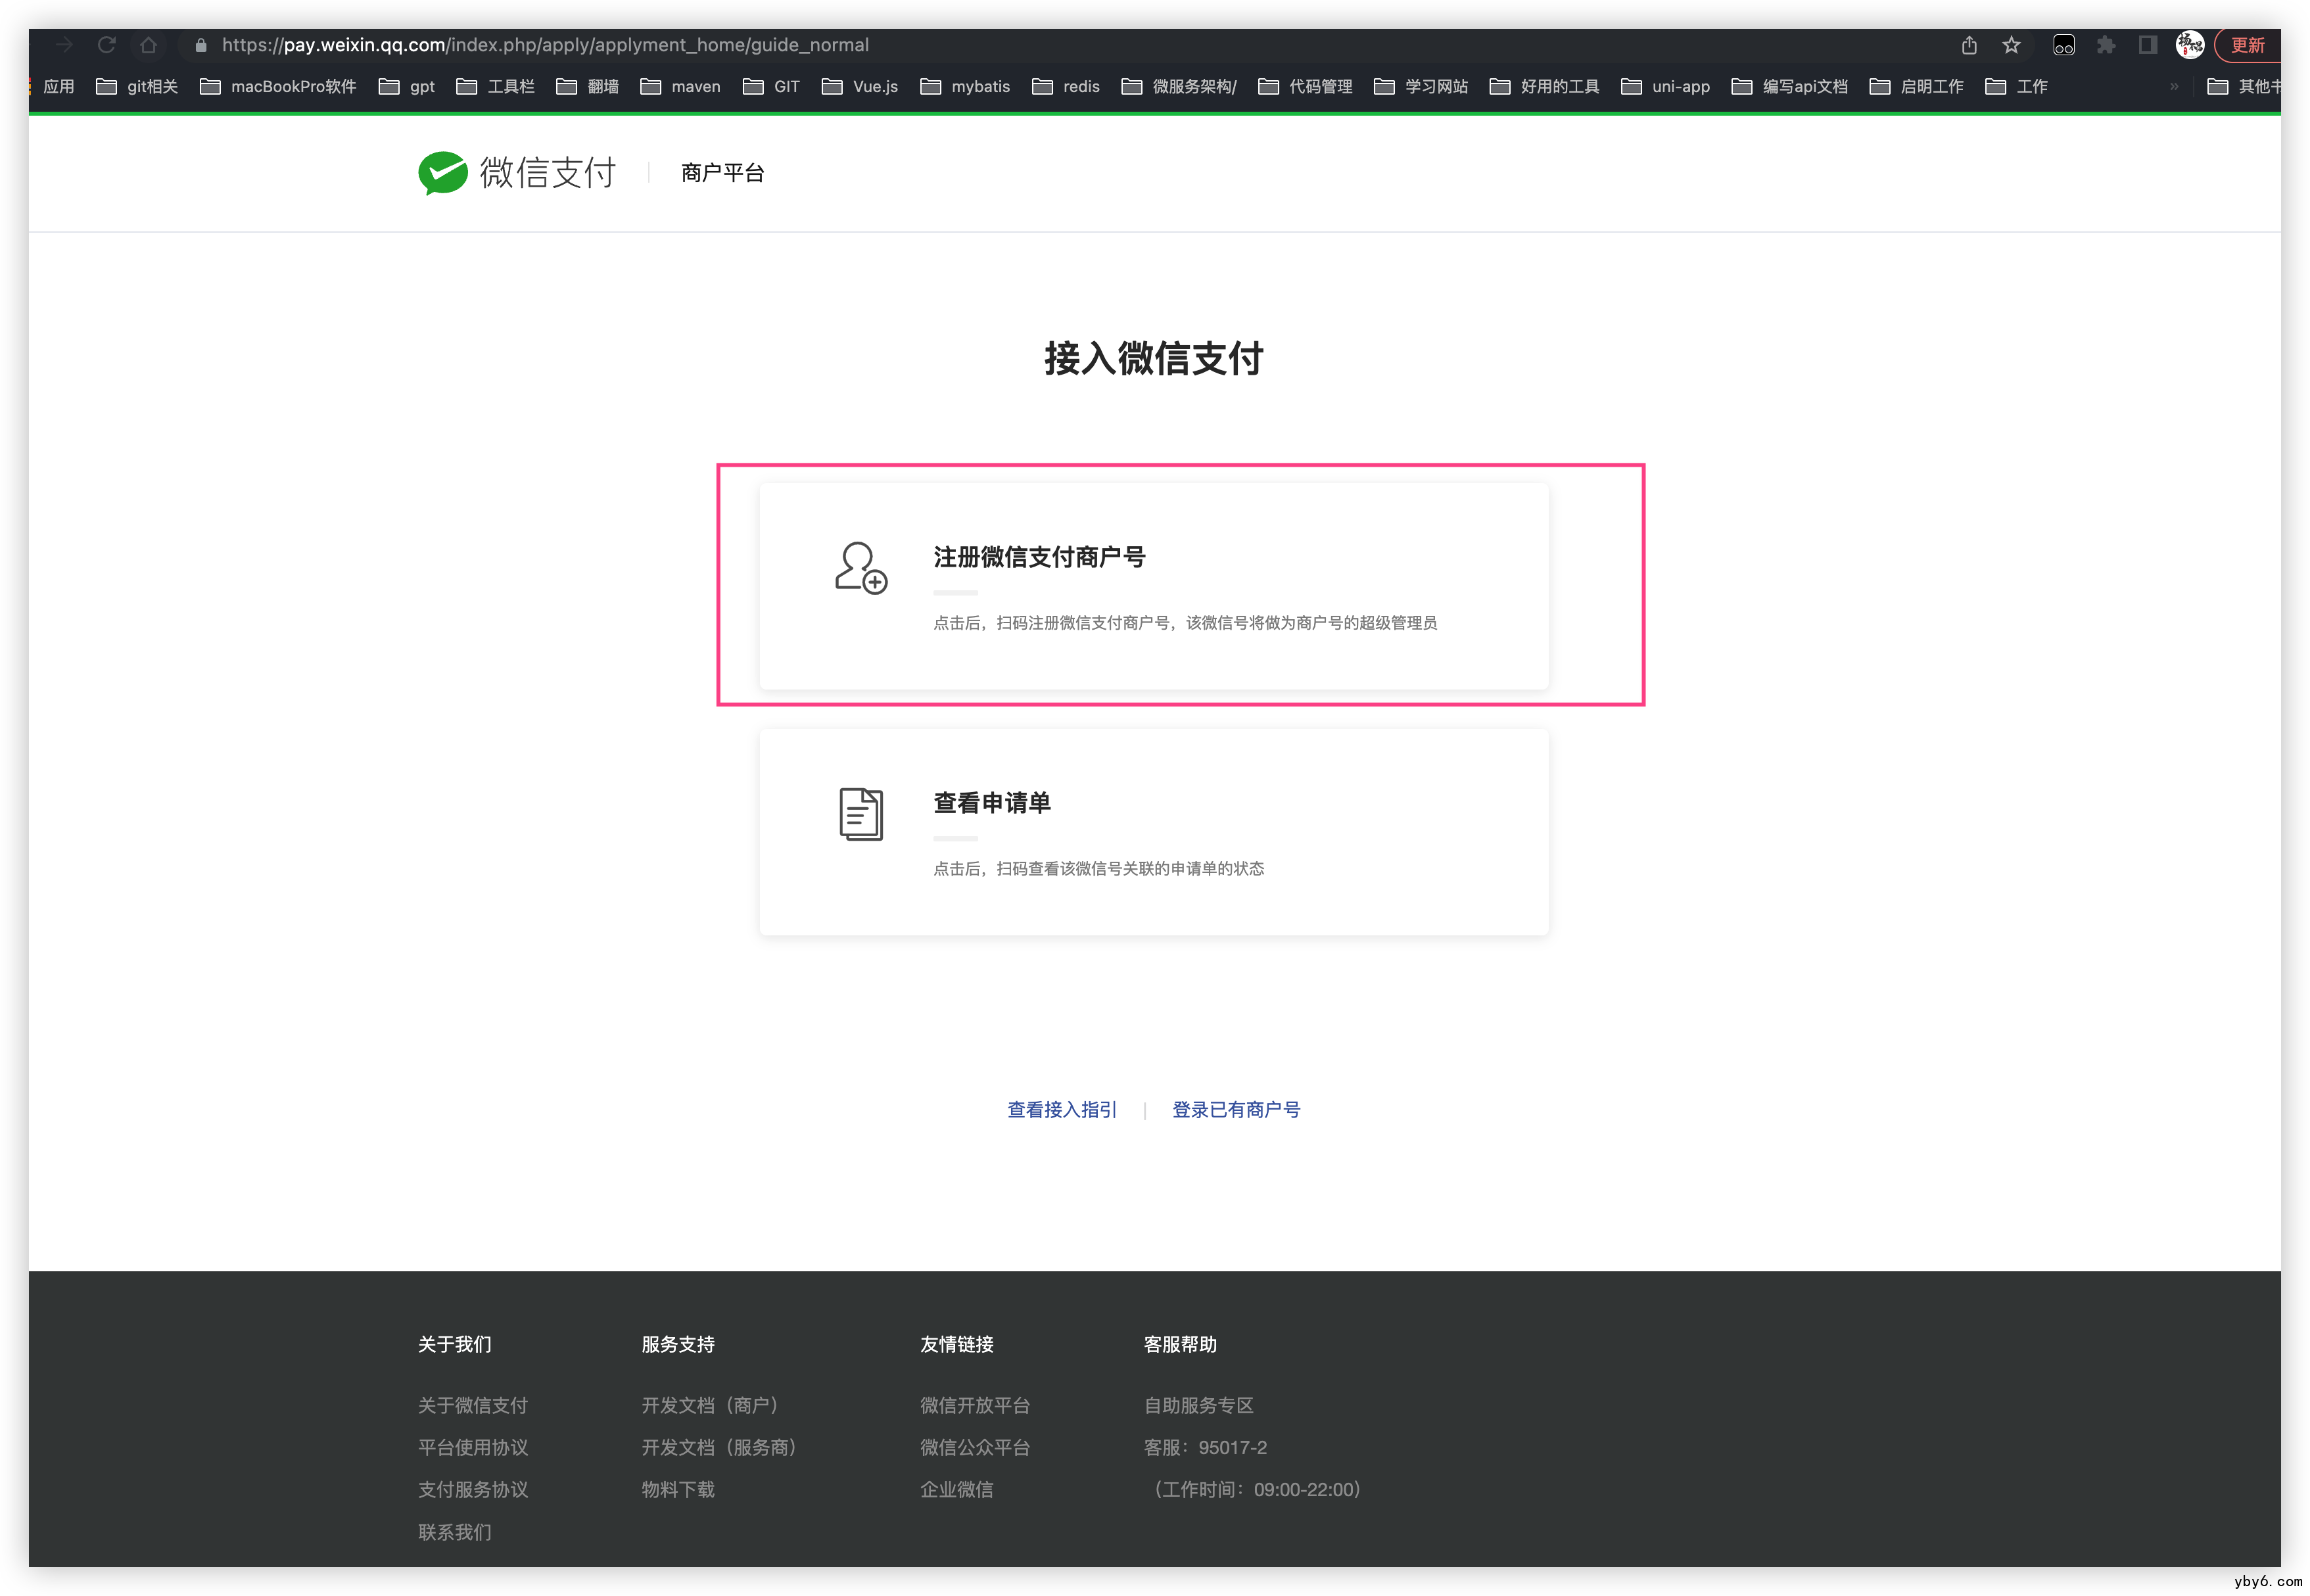Screen dimensions: 2310x1596
Task: Share this page via share icon
Action: (1969, 45)
